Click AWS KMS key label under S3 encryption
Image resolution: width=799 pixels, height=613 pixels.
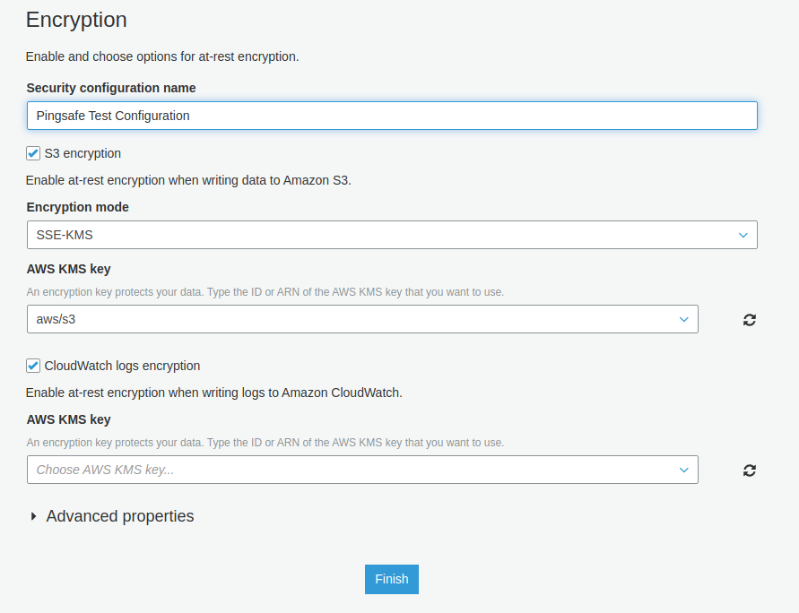[x=69, y=269]
